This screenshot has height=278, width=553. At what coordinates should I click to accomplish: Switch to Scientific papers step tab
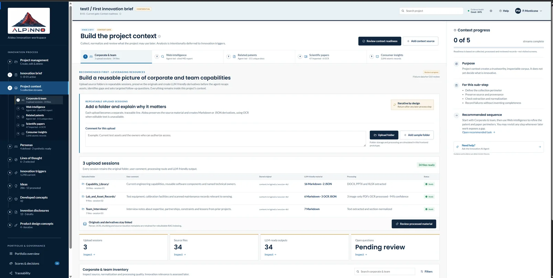tap(331, 57)
